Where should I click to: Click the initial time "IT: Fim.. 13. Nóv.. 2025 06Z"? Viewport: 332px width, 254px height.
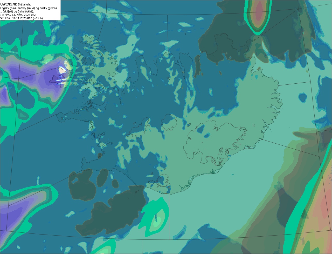pos(18,15)
